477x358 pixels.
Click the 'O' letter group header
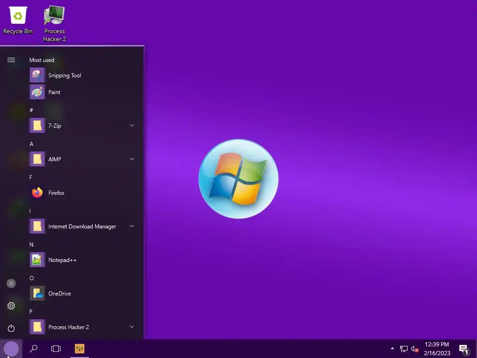32,278
